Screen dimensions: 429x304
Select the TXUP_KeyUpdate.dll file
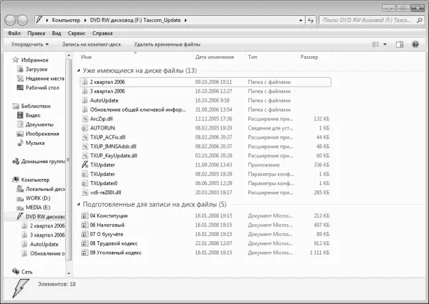206,155
